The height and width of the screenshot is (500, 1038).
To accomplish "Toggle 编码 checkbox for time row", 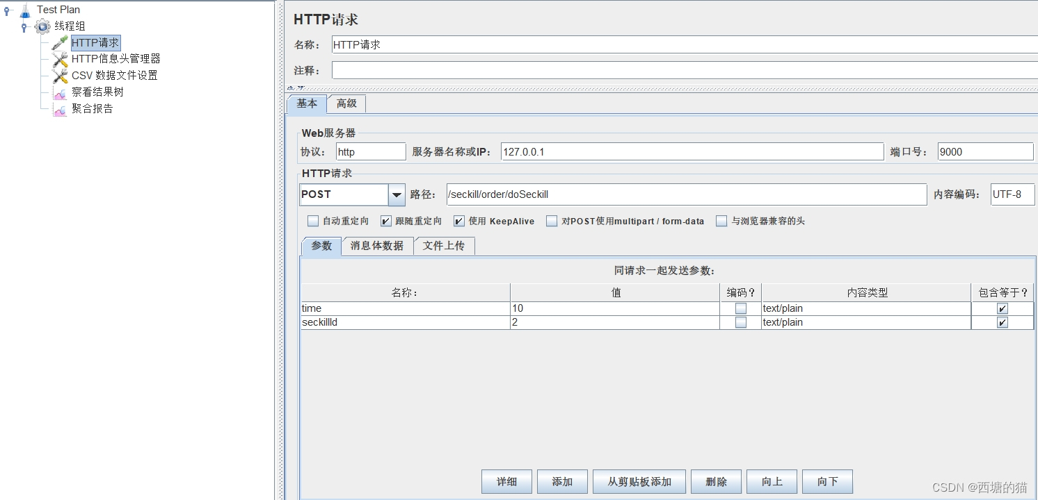I will point(741,308).
